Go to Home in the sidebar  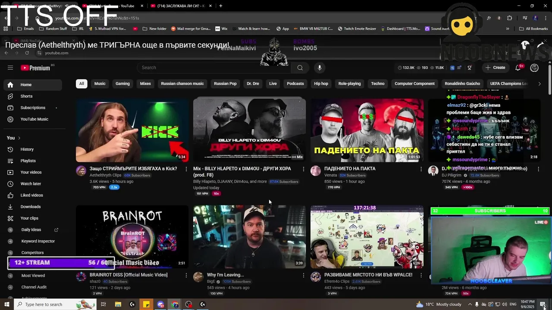[x=32, y=85]
